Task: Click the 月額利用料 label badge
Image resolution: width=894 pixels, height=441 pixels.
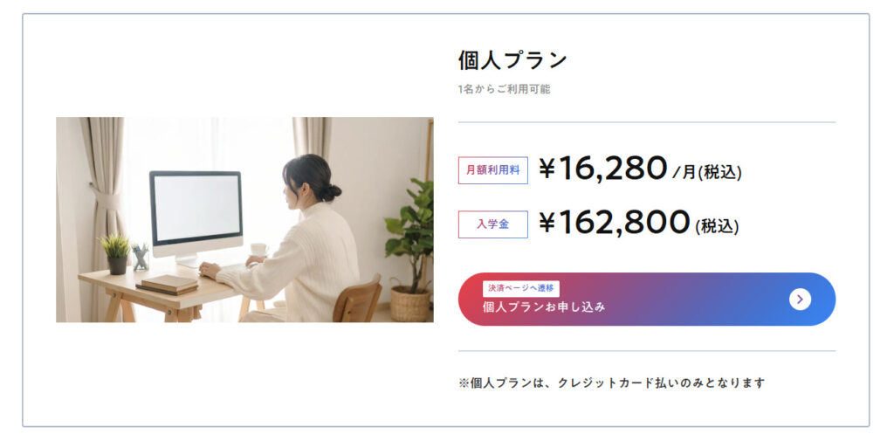Action: pyautogui.click(x=492, y=170)
